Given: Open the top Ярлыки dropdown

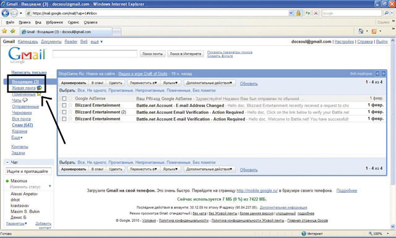Looking at the screenshot, I should click(170, 83).
